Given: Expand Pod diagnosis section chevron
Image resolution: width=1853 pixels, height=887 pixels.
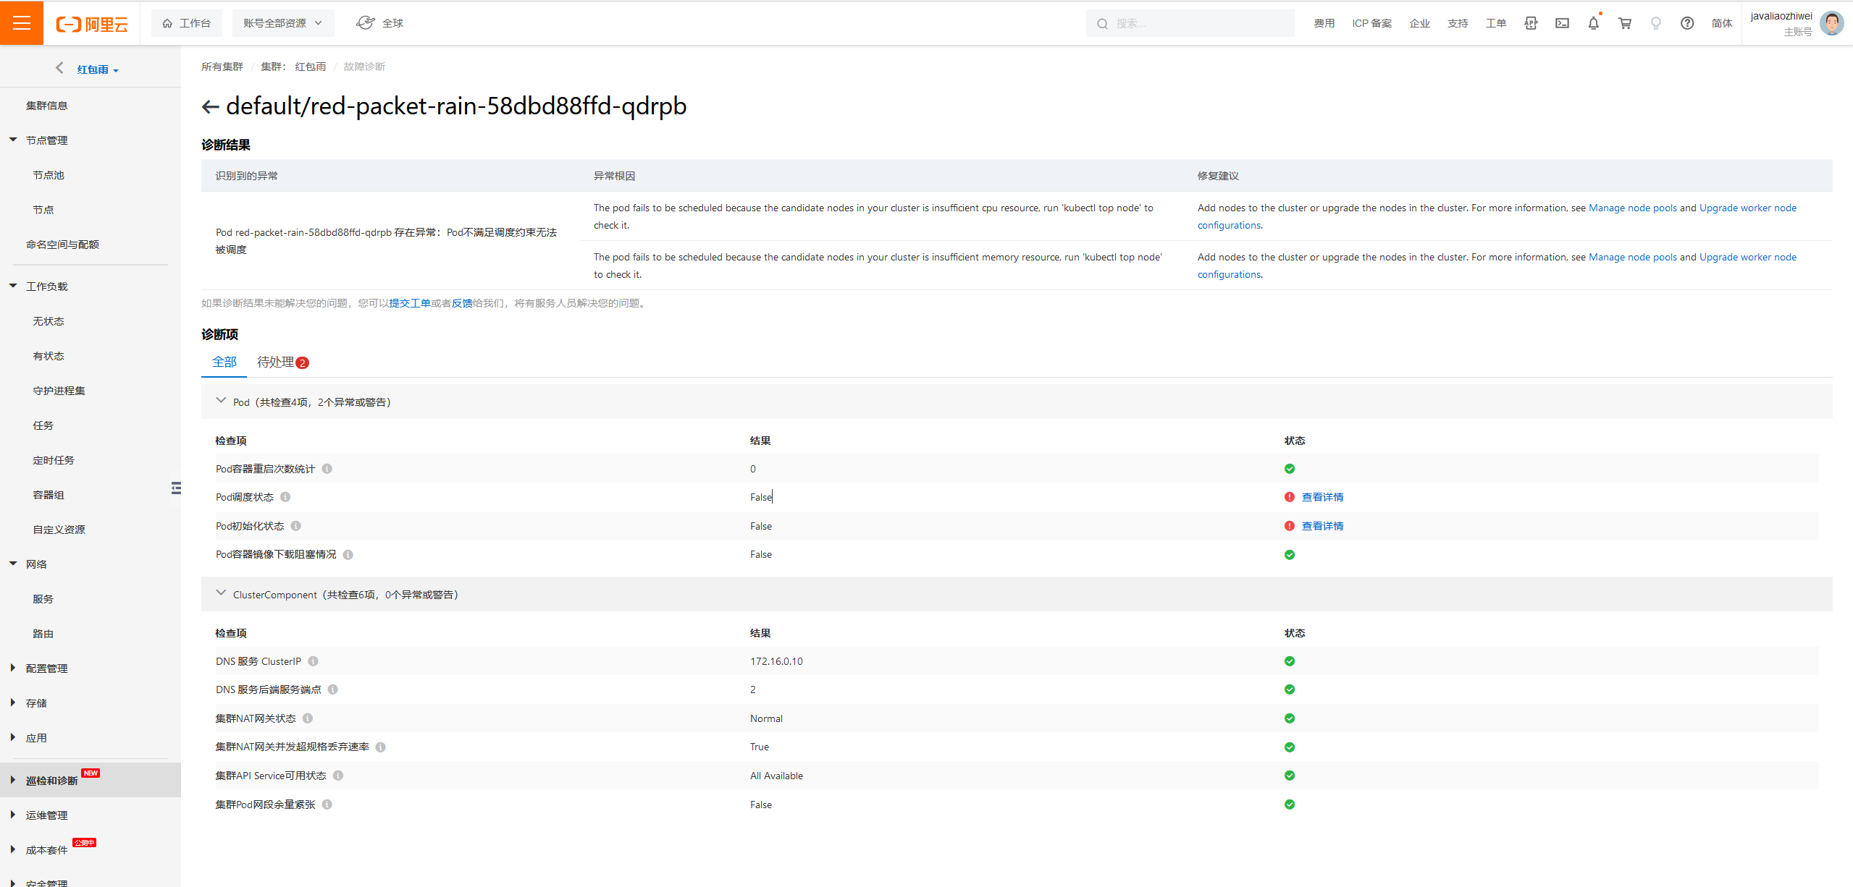Looking at the screenshot, I should click(x=221, y=400).
